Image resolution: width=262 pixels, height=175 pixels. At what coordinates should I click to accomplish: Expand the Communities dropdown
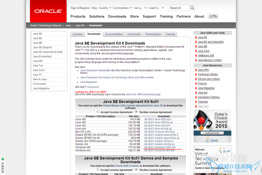coord(122,8)
